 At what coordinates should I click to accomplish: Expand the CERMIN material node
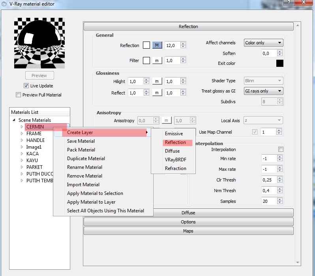pyautogui.click(x=22, y=127)
